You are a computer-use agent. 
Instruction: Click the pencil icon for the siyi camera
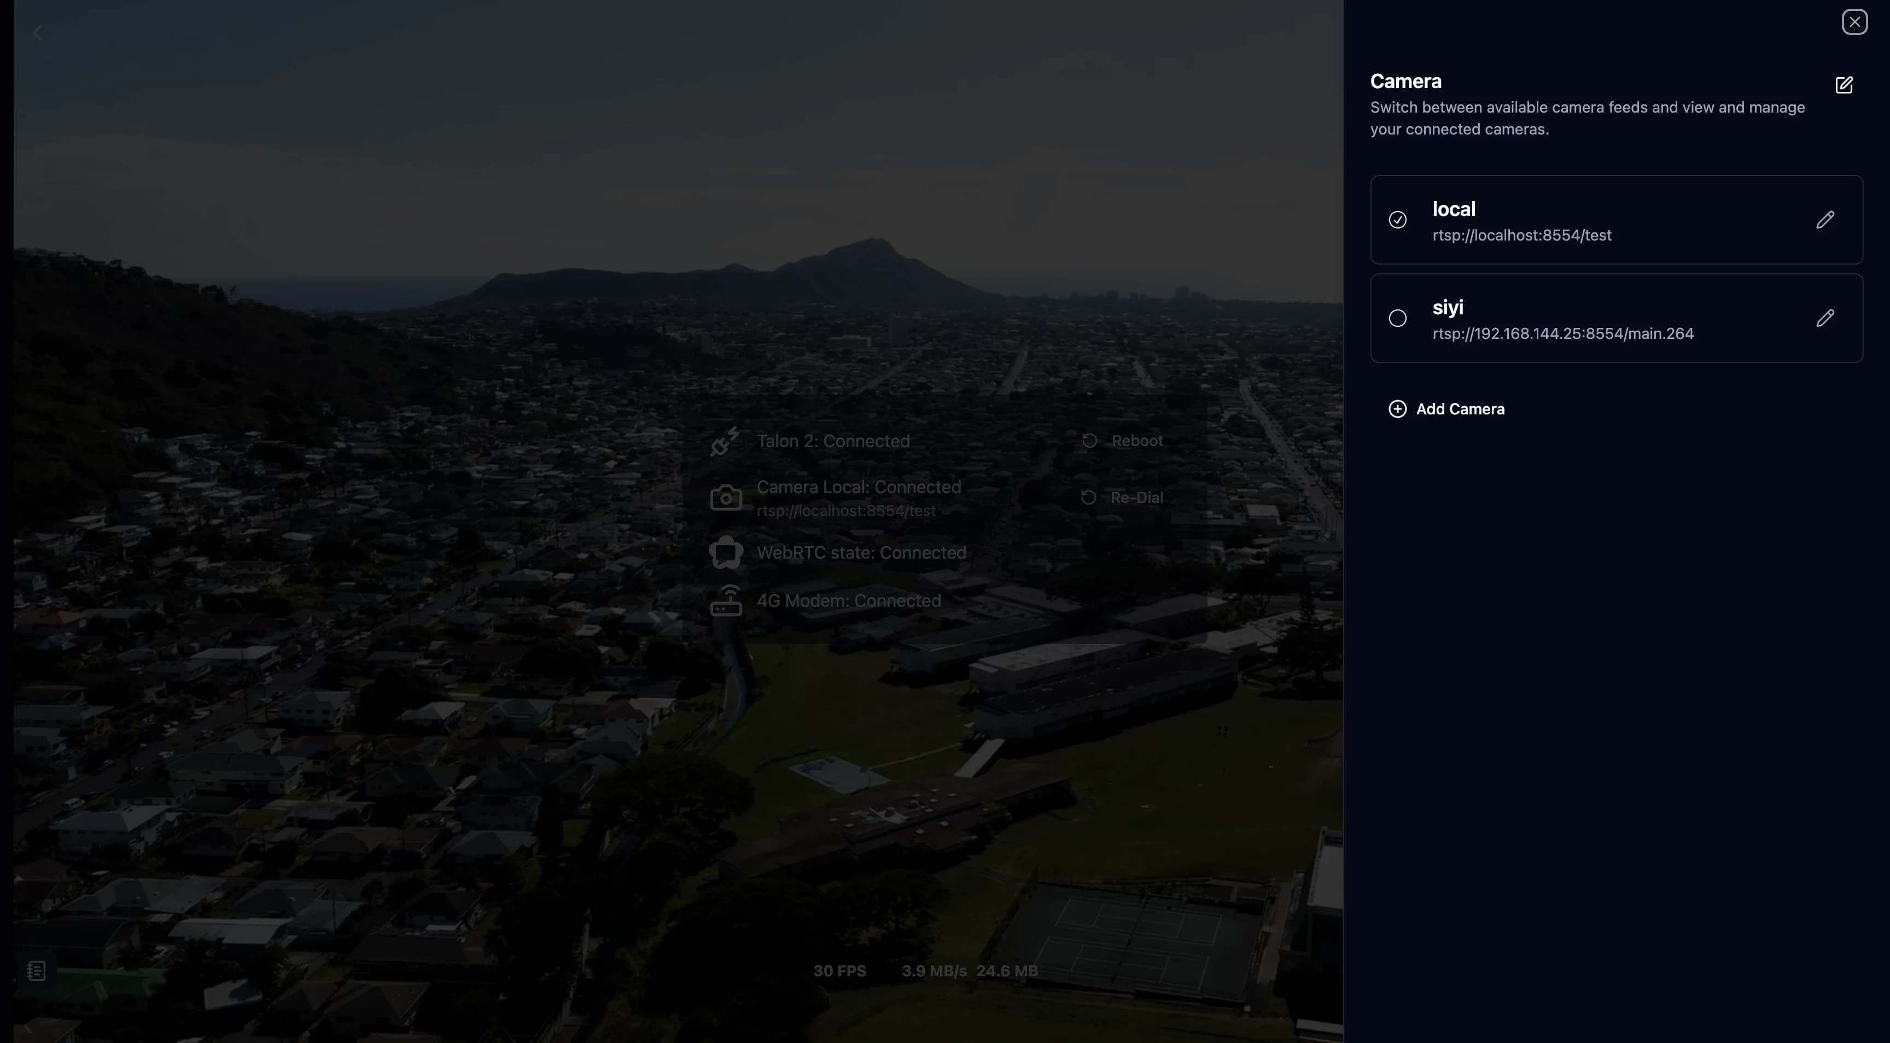click(1826, 318)
